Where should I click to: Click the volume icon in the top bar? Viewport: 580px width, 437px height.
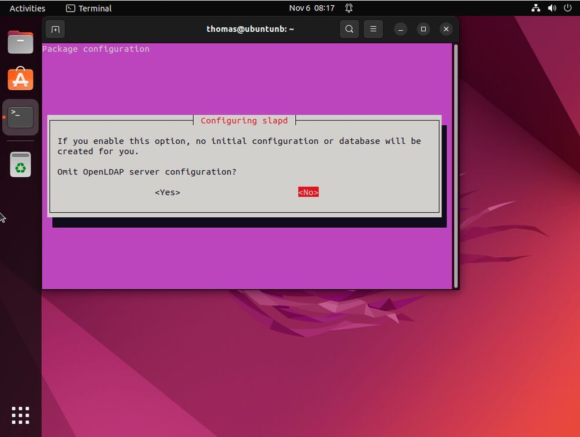coord(552,8)
